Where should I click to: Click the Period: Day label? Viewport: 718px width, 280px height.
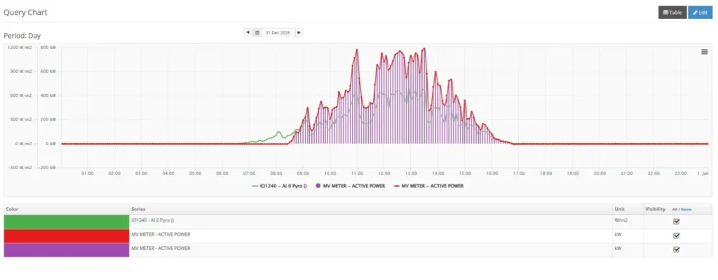[x=22, y=35]
